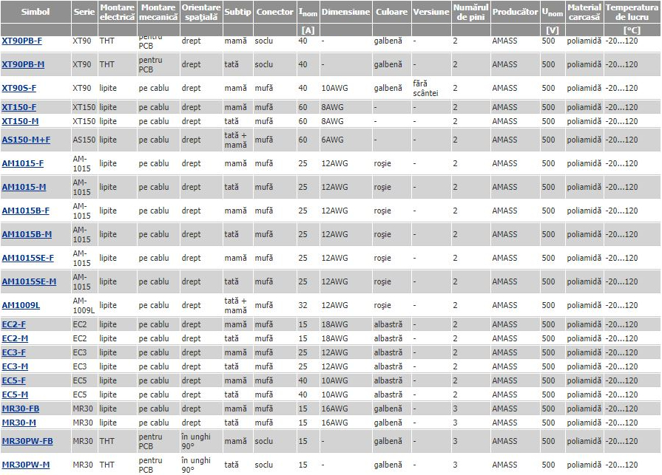Open the XT90PB-F product link
The width and height of the screenshot is (662, 475).
pos(22,41)
